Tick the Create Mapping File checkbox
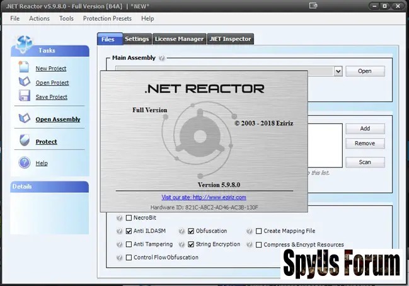The width and height of the screenshot is (409, 286). coord(258,231)
